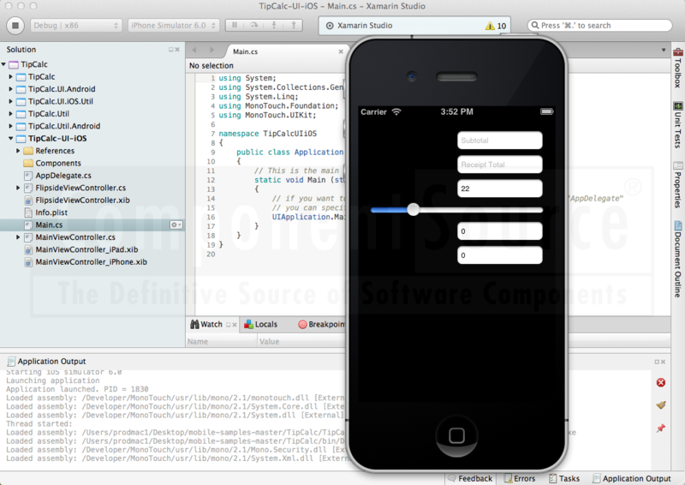
Task: Open AppDelegate.cs file
Action: click(x=63, y=176)
